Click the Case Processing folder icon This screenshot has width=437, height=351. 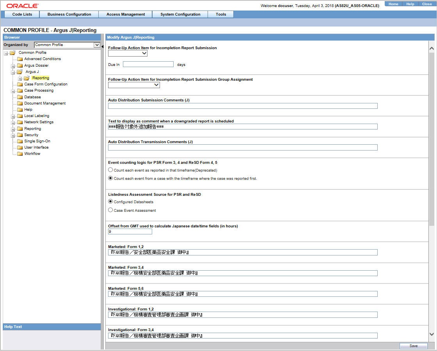pos(20,90)
